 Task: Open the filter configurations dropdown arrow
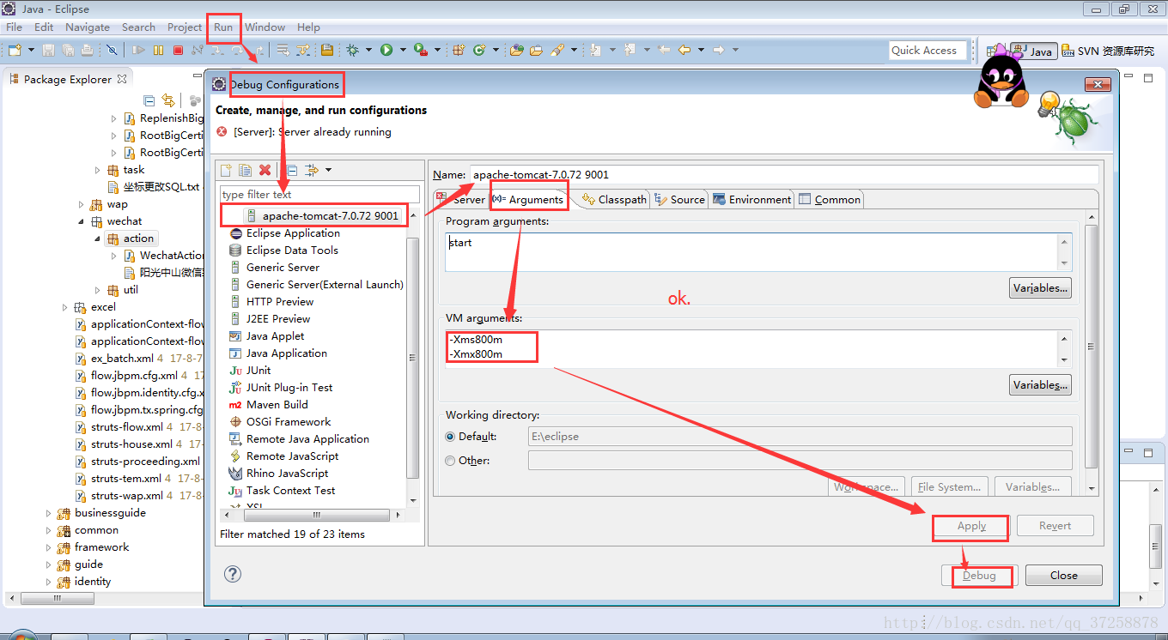click(328, 170)
